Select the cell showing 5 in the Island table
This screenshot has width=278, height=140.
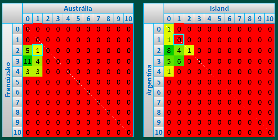pyautogui.click(x=169, y=61)
